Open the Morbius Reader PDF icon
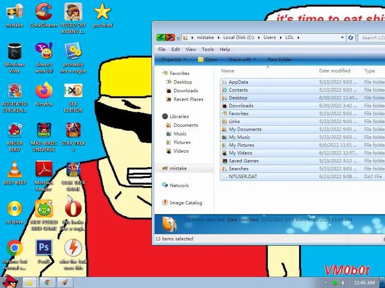 44,176
